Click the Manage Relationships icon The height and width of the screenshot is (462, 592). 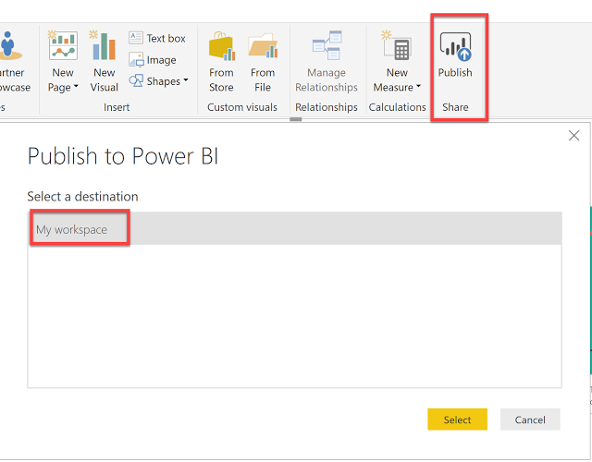coord(327,45)
